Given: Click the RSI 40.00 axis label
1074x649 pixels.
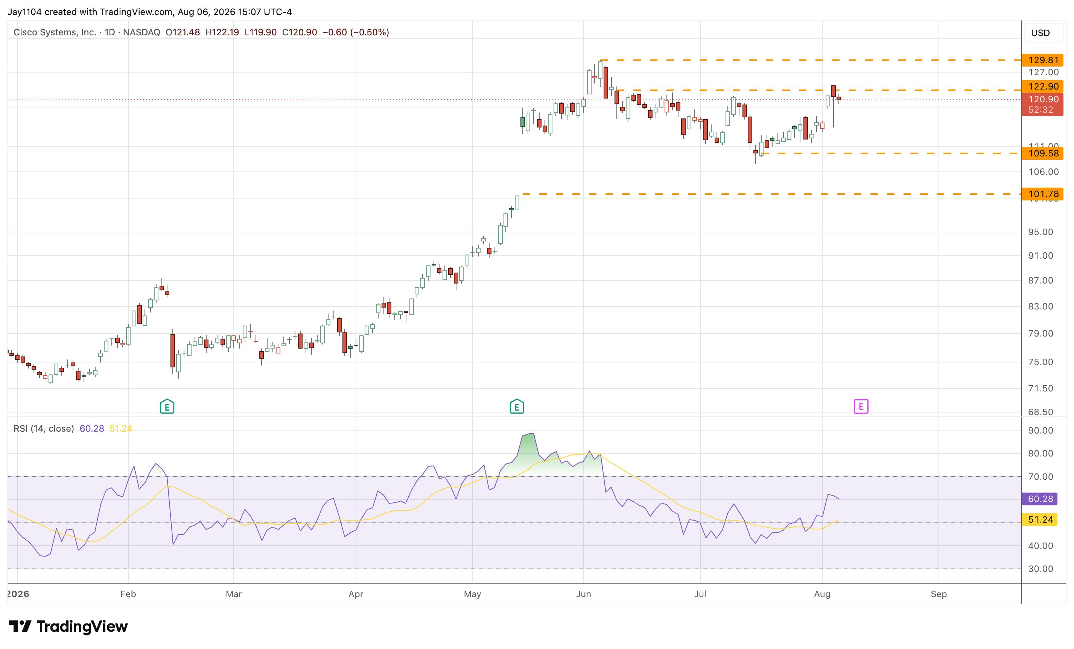Looking at the screenshot, I should 1041,546.
